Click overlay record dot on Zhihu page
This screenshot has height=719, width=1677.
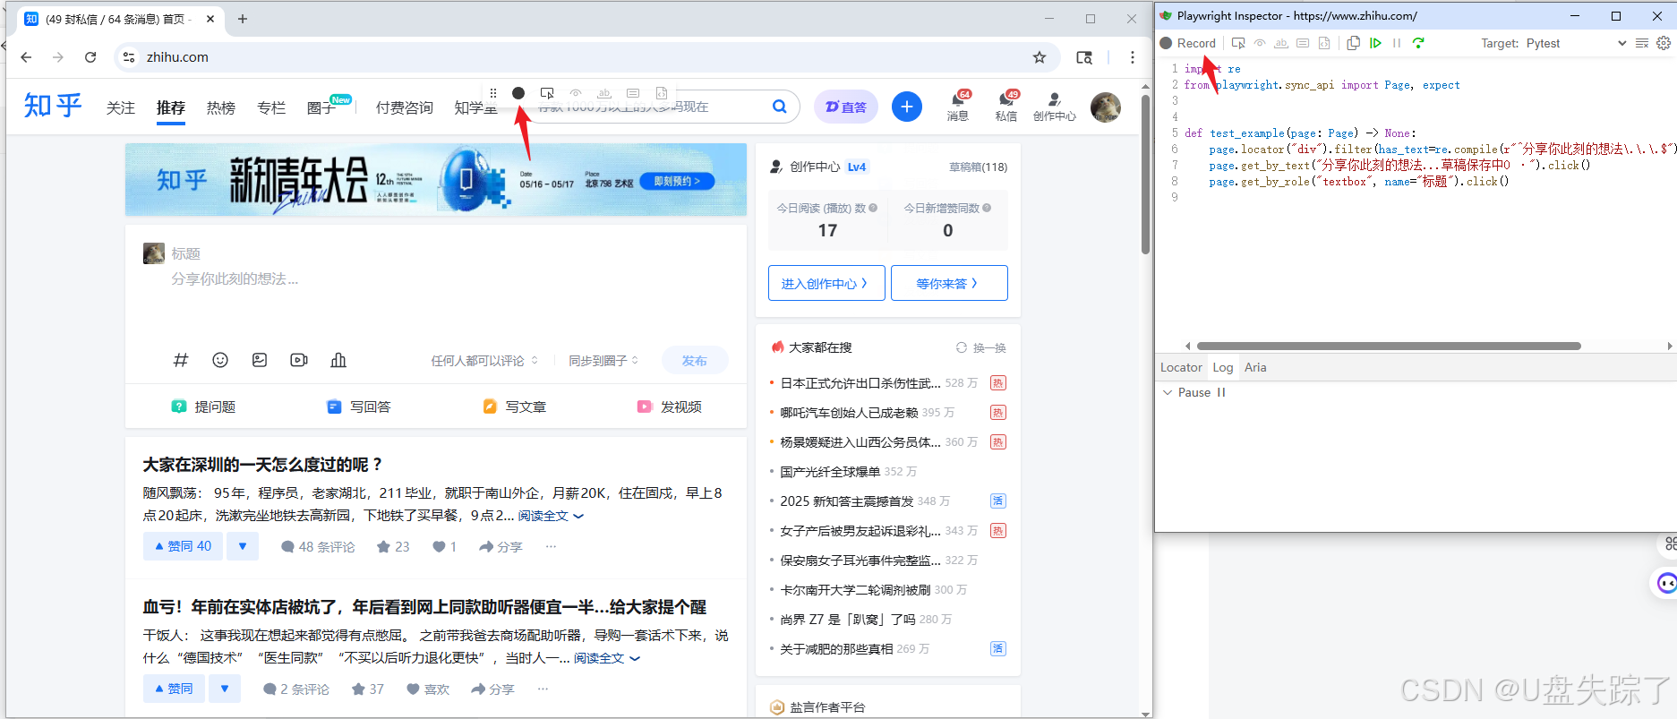(518, 93)
